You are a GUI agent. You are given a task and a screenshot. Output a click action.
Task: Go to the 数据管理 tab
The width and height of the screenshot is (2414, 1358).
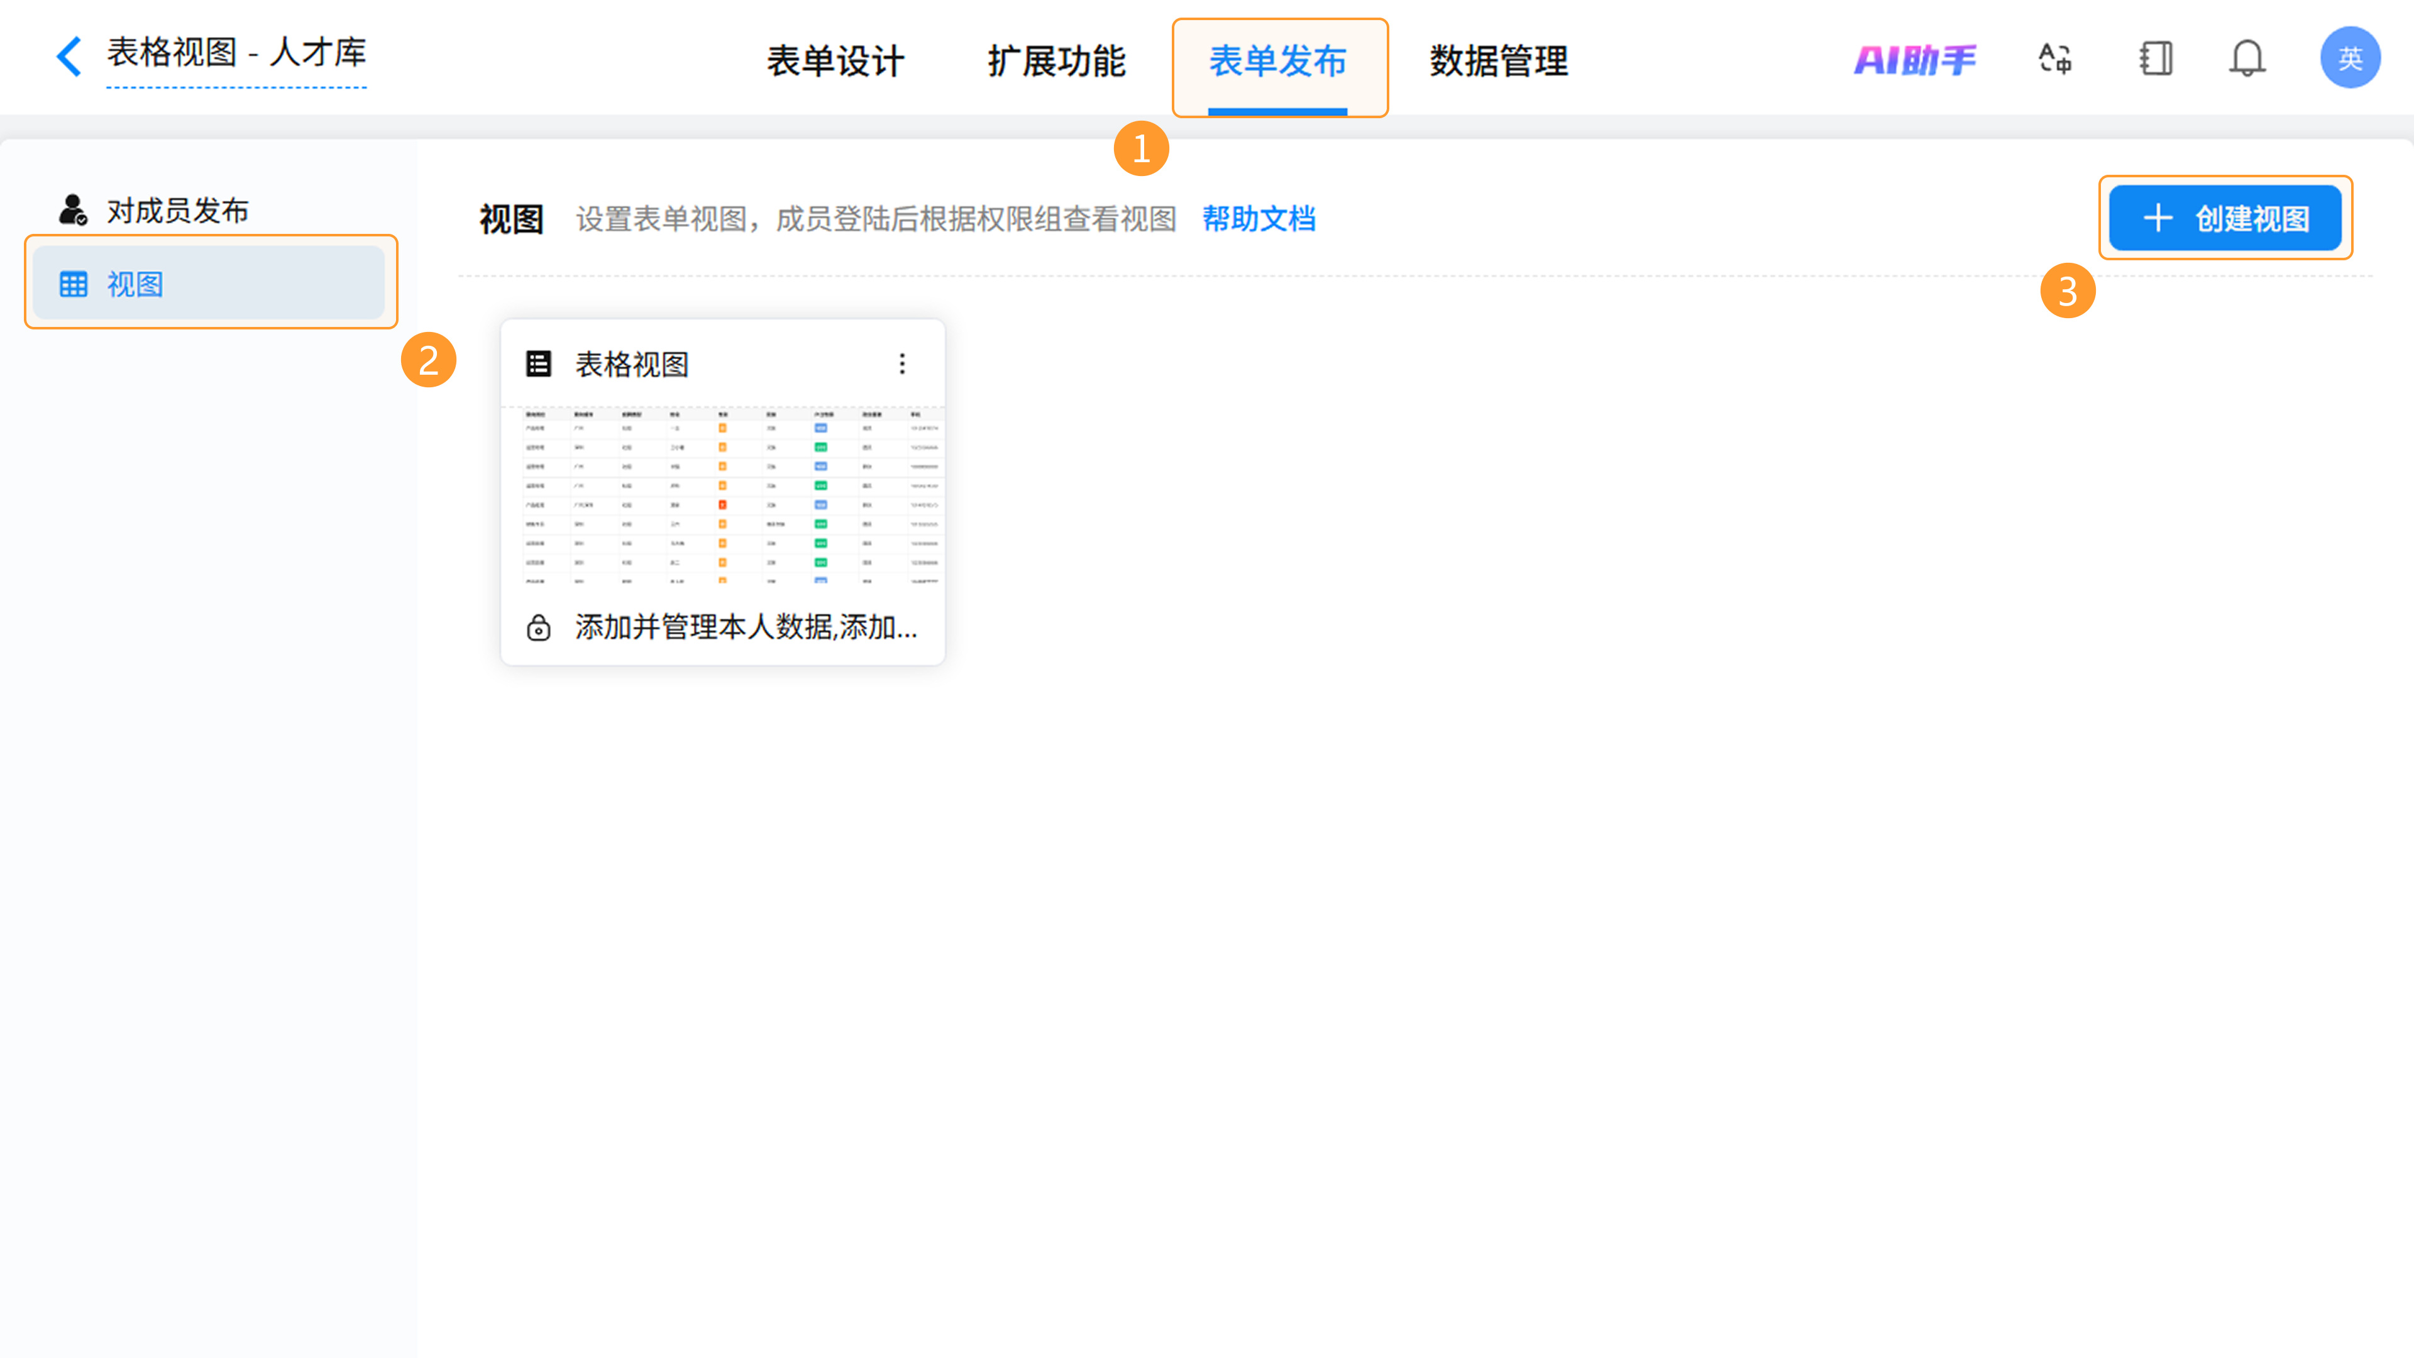pos(1497,62)
